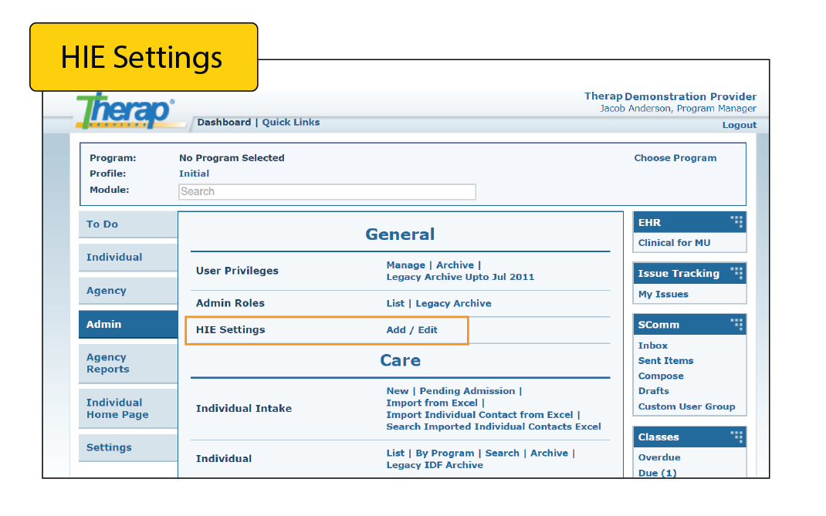Open Legacy Archive Upto Jul 2011

(x=460, y=277)
